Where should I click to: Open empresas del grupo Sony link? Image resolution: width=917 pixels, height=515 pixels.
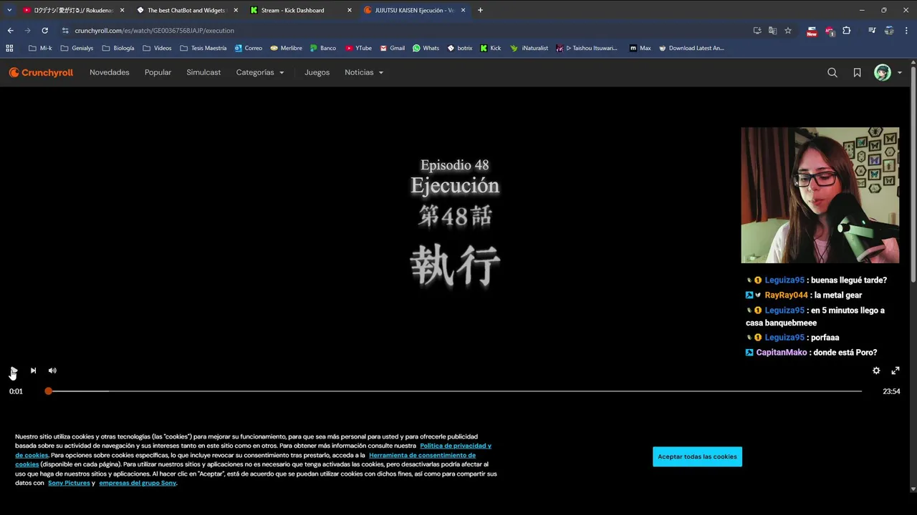[138, 483]
